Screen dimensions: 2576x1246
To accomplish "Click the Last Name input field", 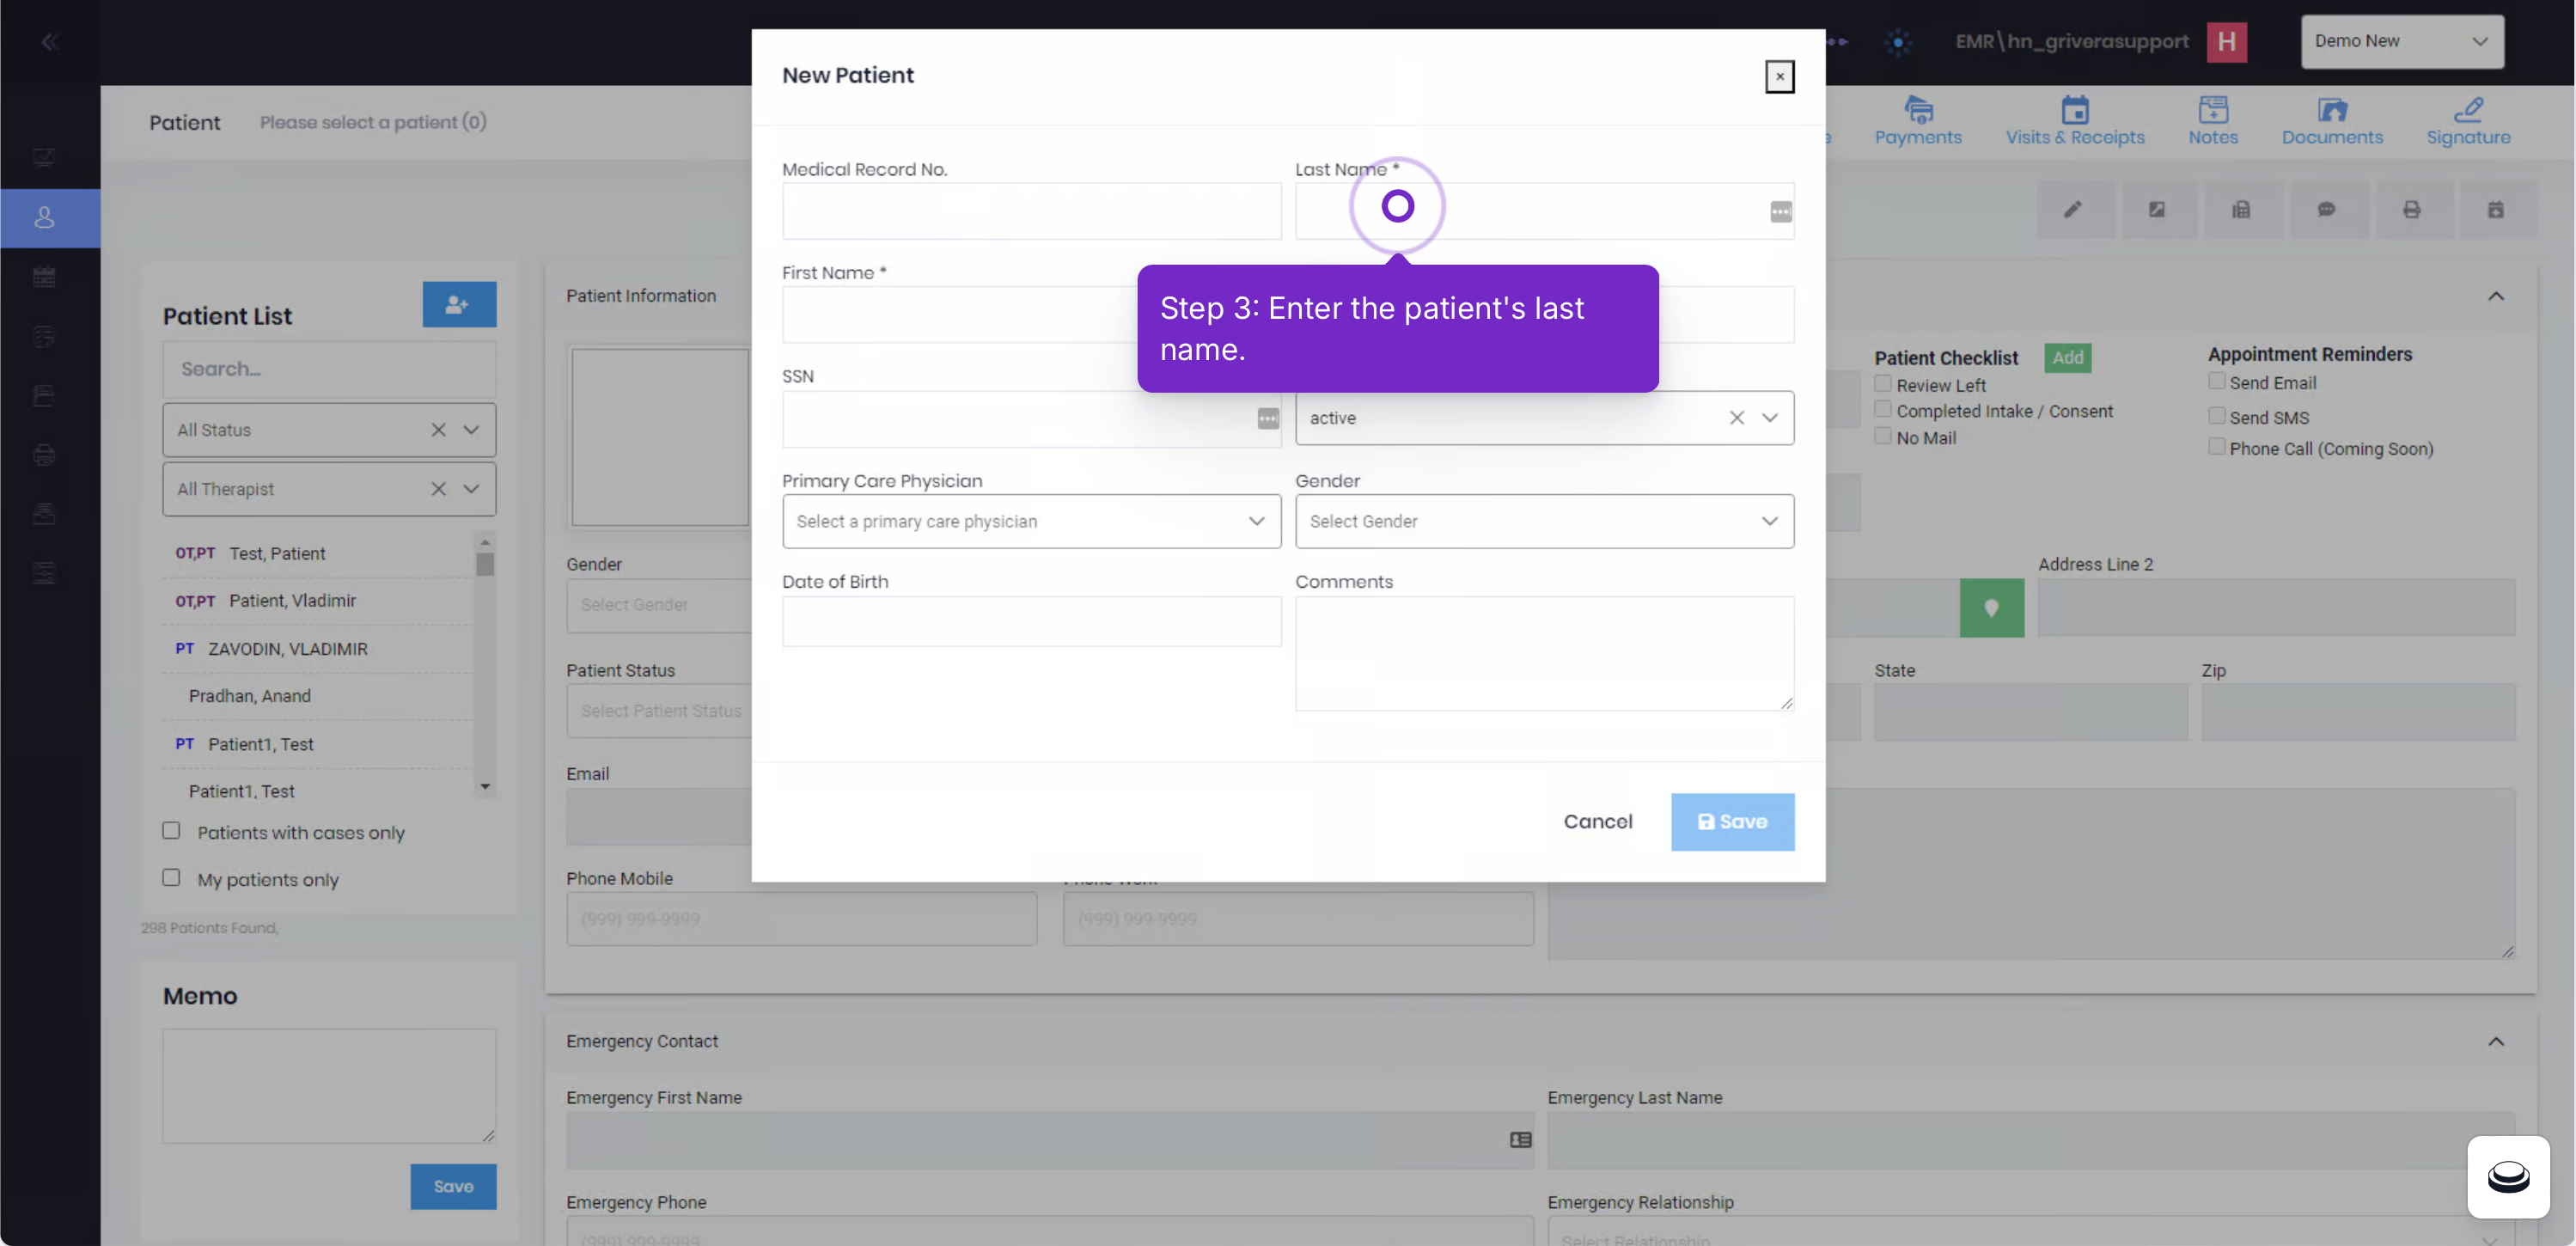I will tap(1544, 211).
